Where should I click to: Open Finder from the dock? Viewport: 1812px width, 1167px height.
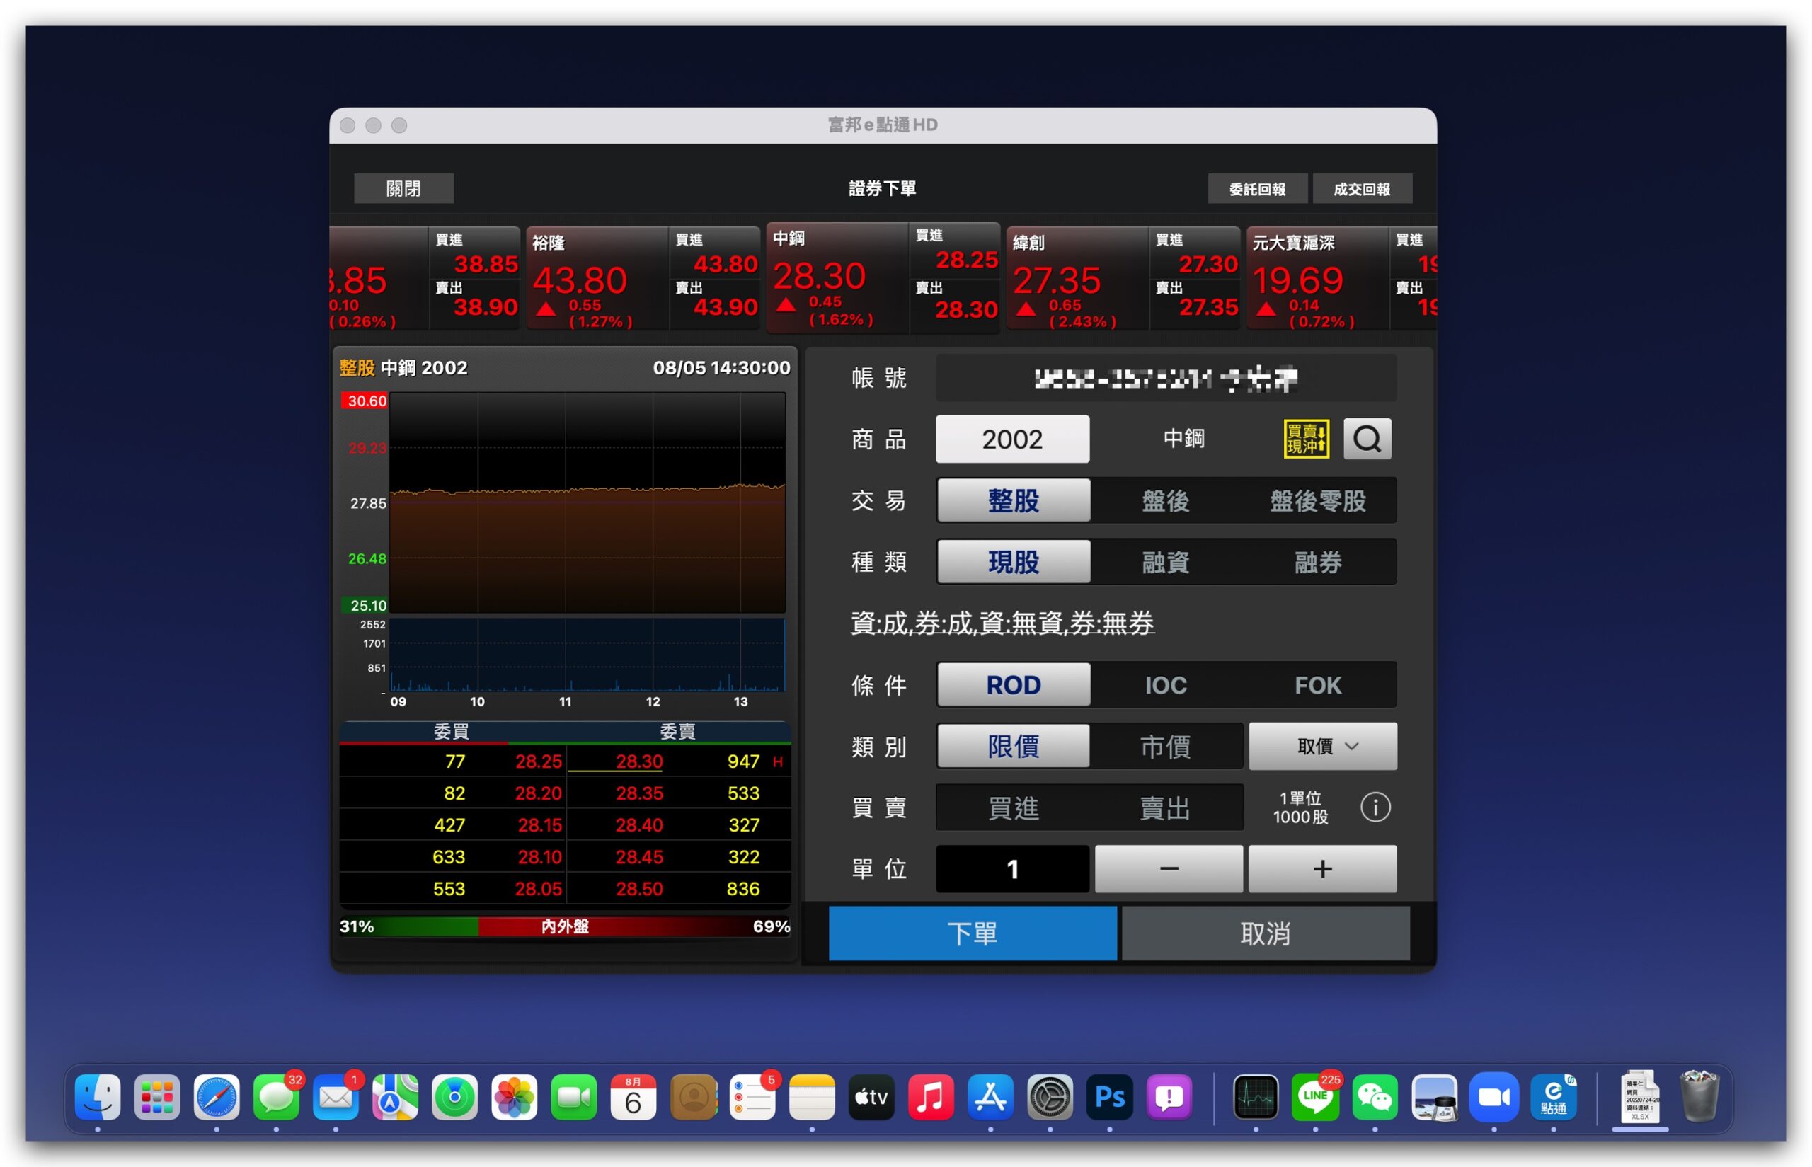tap(98, 1096)
